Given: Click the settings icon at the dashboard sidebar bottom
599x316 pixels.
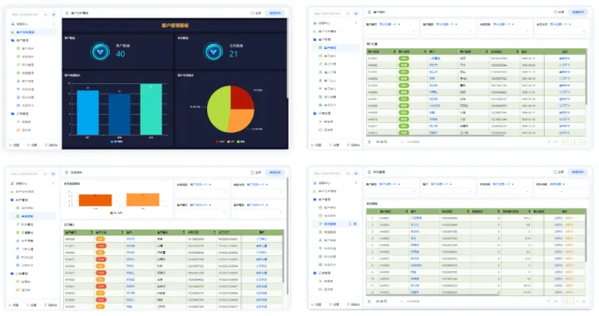Looking at the screenshot, I should pyautogui.click(x=28, y=145).
